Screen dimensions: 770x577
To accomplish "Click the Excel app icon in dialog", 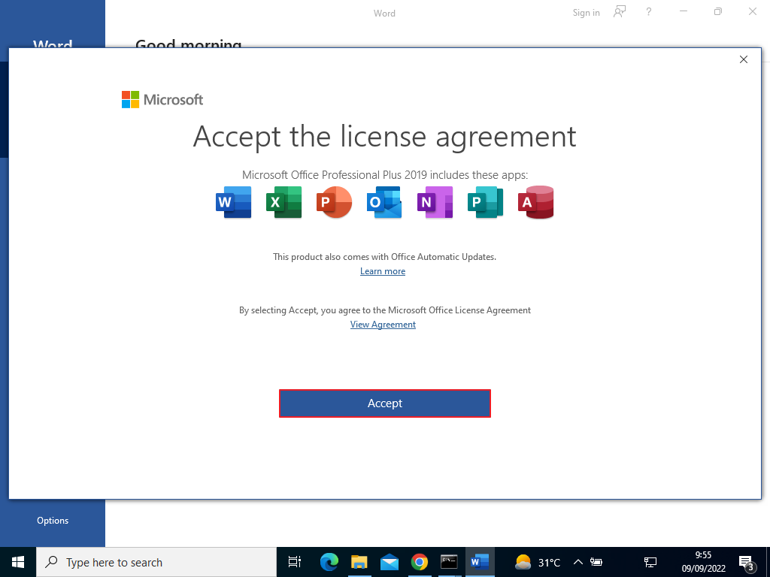I will click(x=283, y=202).
